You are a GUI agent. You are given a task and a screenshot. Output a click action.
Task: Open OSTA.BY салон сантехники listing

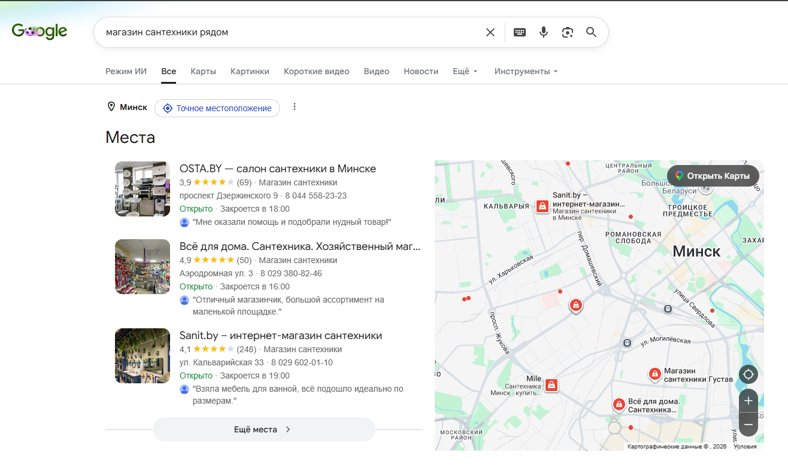[x=278, y=169]
